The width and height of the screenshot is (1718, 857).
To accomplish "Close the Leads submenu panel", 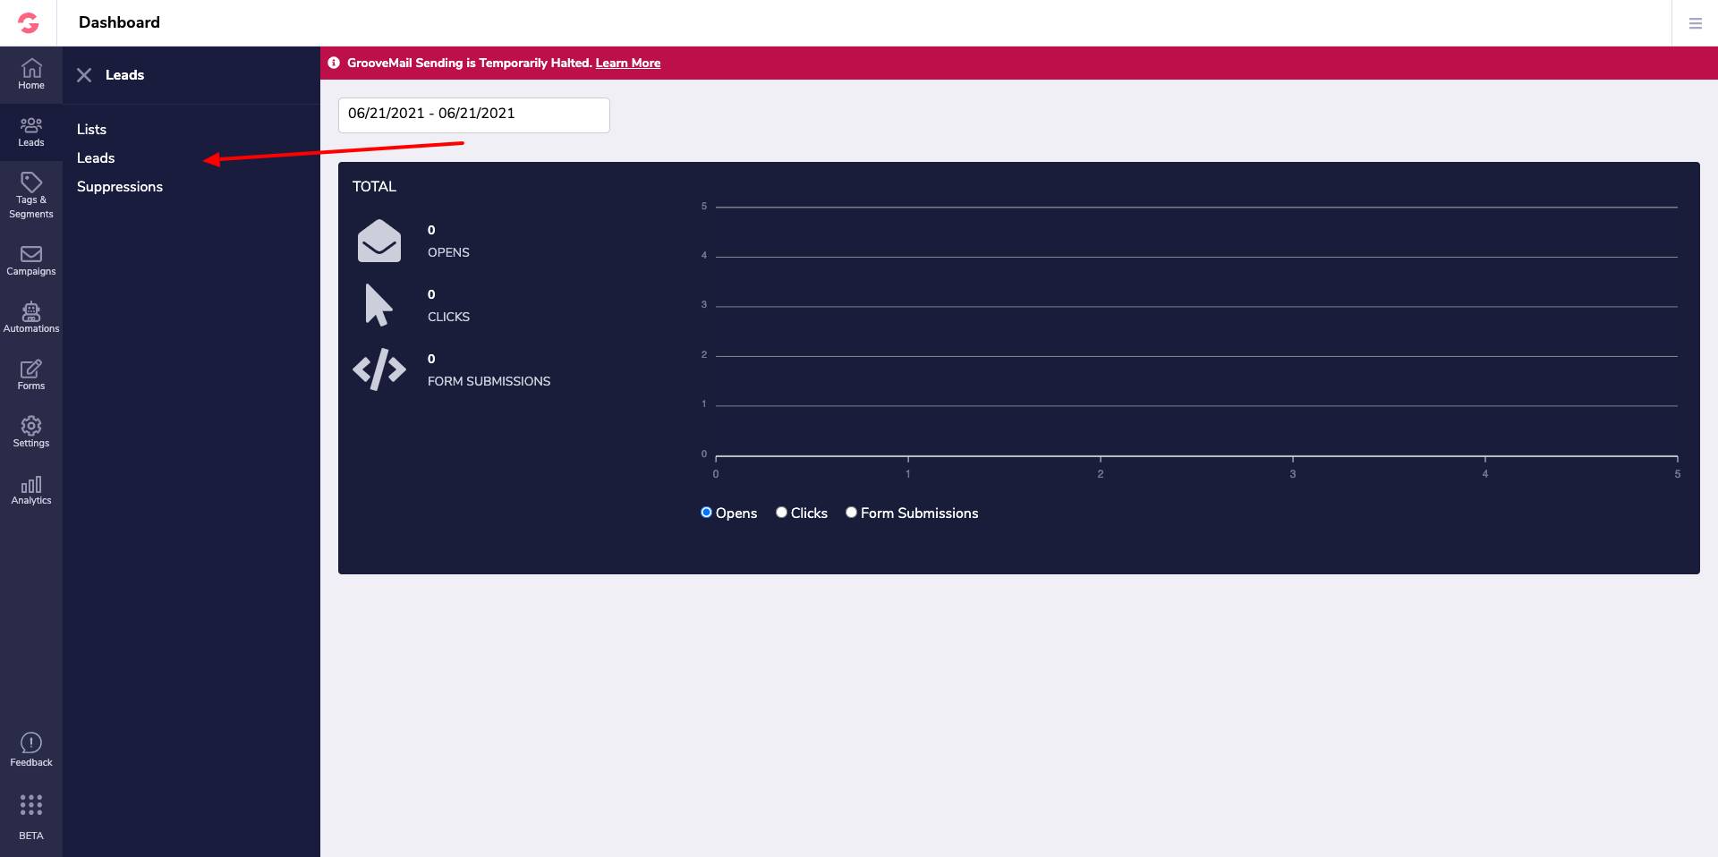I will tap(84, 75).
